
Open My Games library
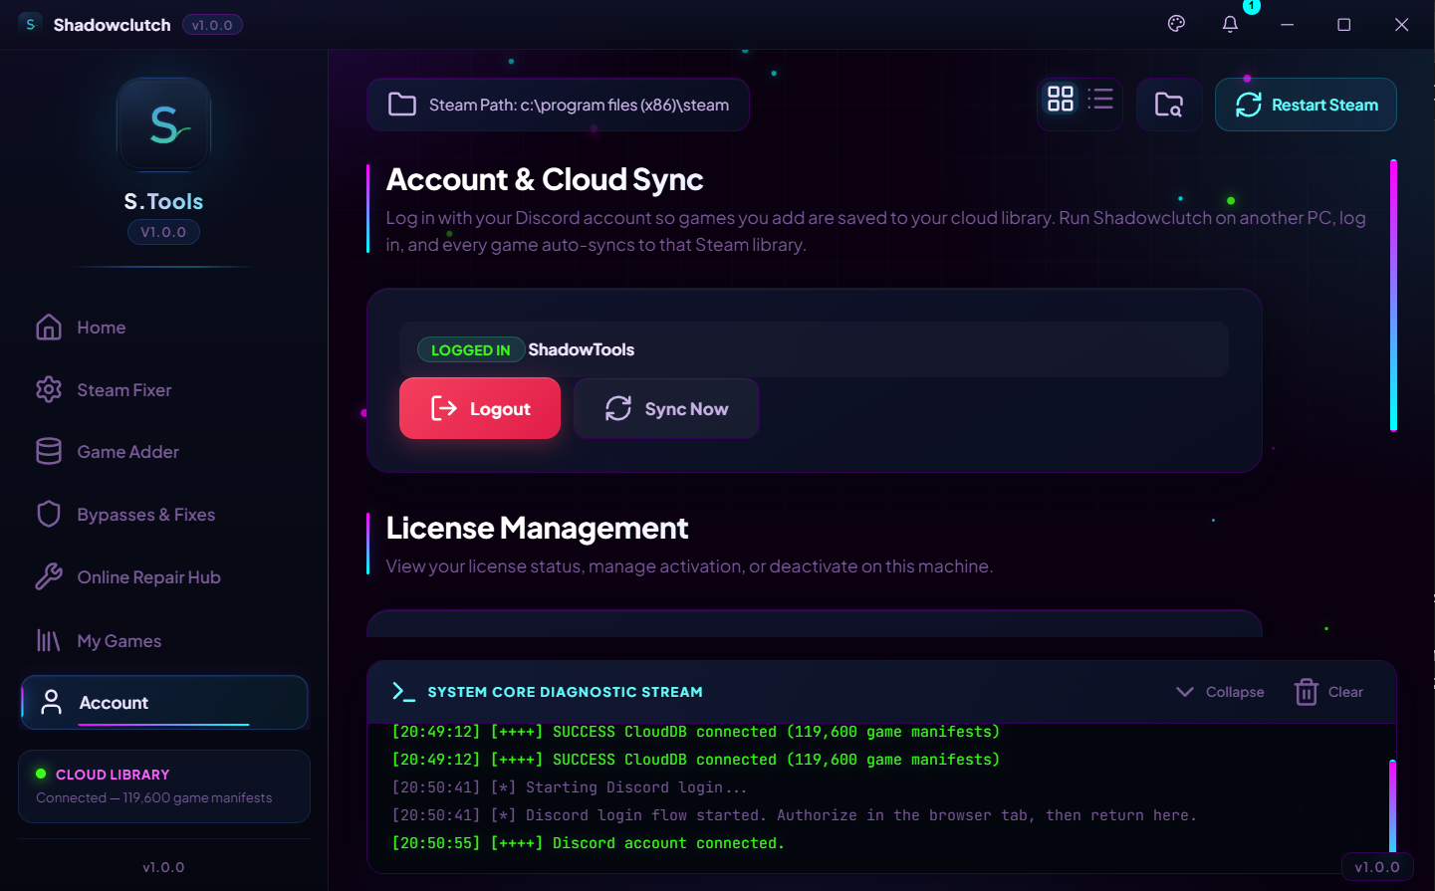(x=164, y=641)
